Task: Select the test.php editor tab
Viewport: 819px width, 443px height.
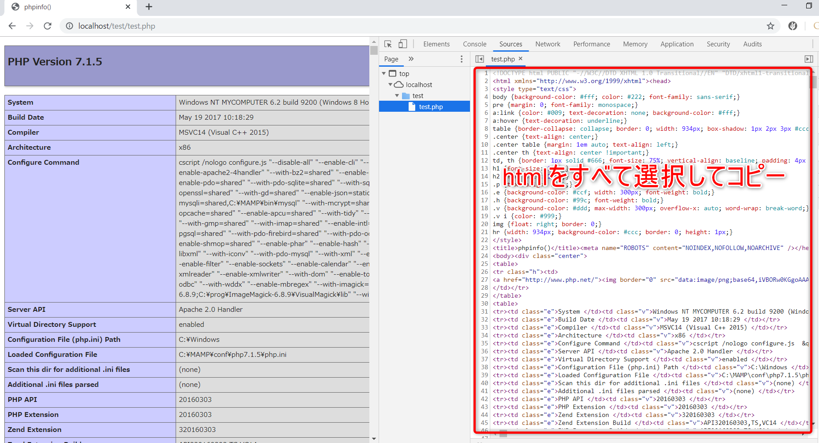Action: coord(503,59)
